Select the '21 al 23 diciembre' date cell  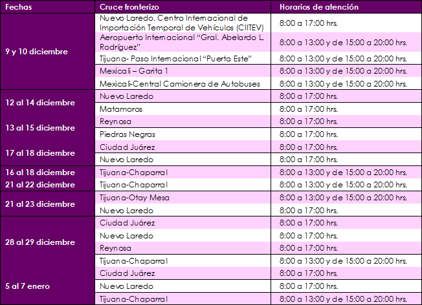click(x=47, y=204)
